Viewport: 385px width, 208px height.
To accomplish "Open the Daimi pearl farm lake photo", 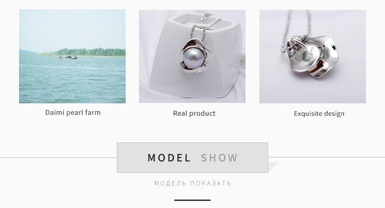I will (72, 56).
